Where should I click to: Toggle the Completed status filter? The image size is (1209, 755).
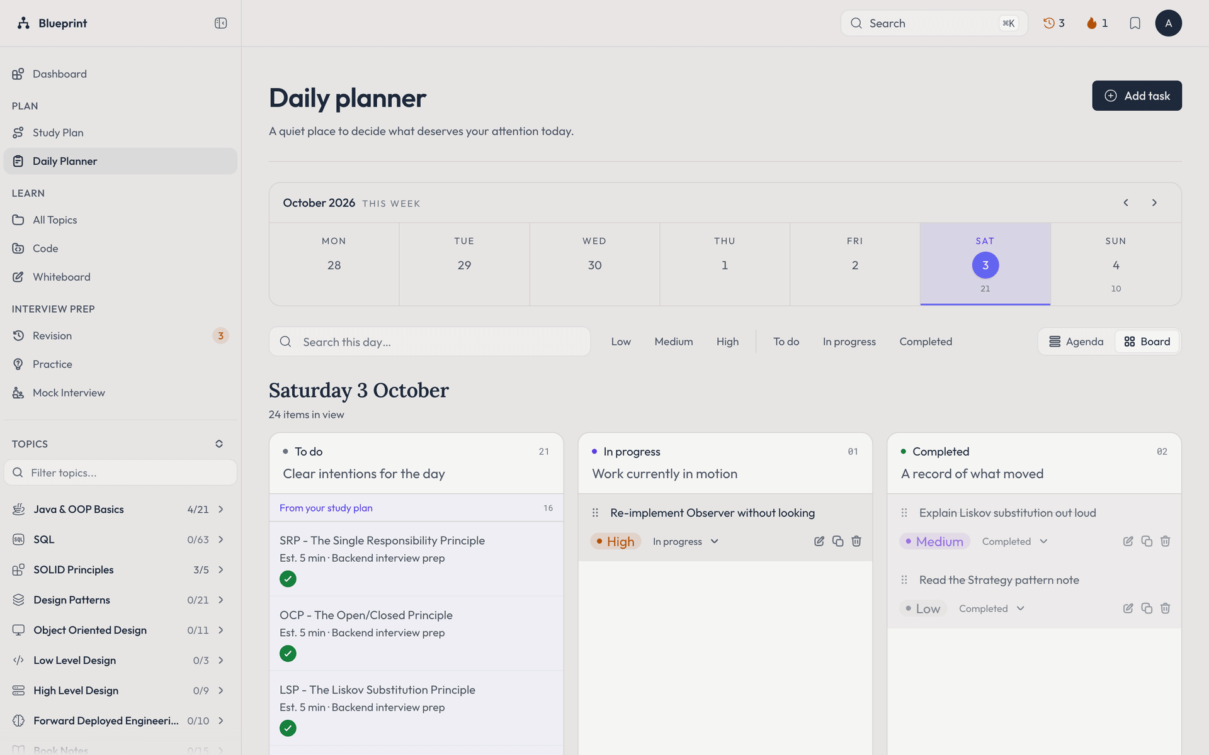point(926,342)
